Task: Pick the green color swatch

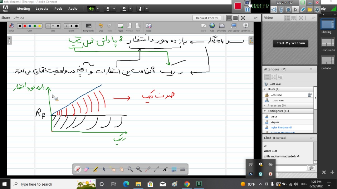Action: (35, 26)
